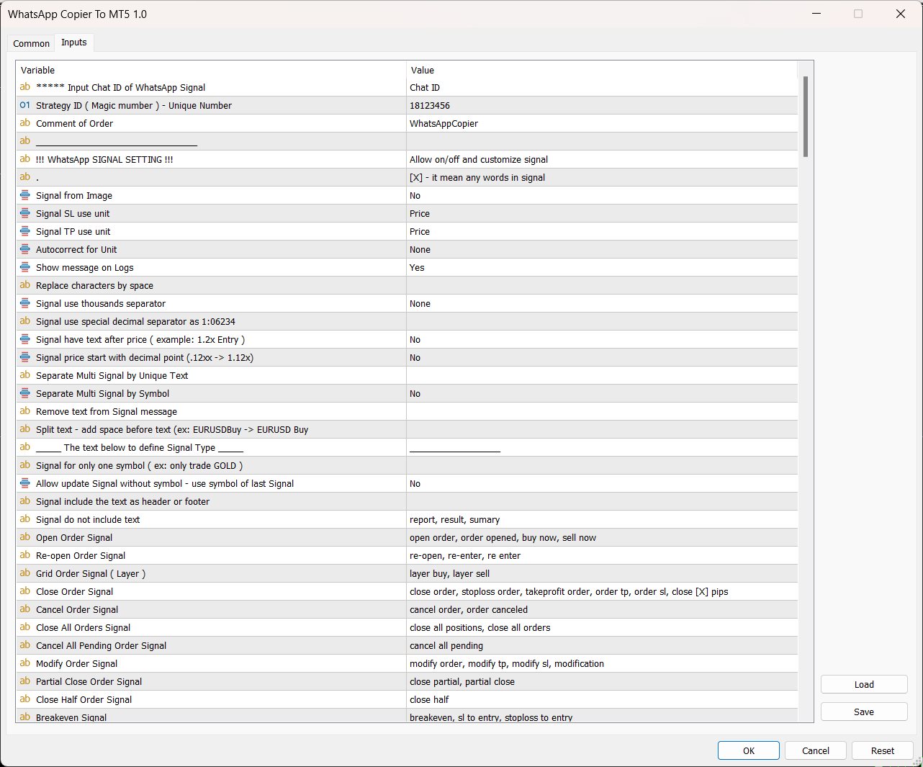Viewport: 923px width, 767px height.
Task: Edit the Strategy ID value 18123456
Action: tap(602, 105)
